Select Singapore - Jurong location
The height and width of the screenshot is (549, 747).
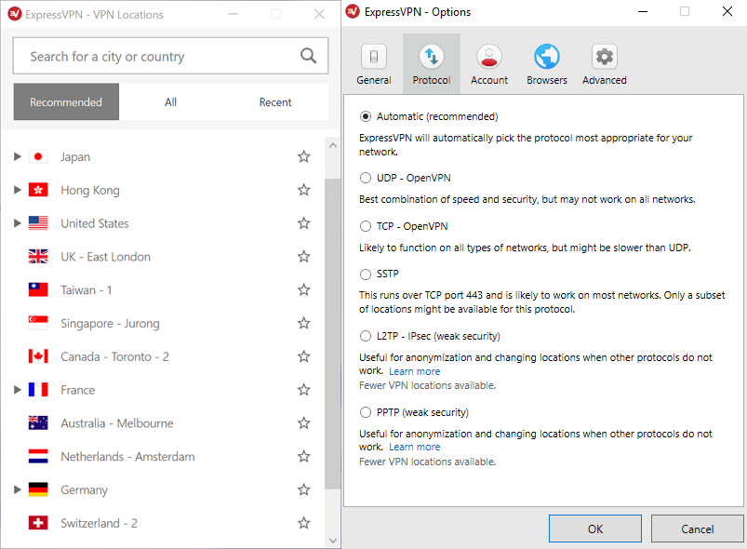[163, 323]
